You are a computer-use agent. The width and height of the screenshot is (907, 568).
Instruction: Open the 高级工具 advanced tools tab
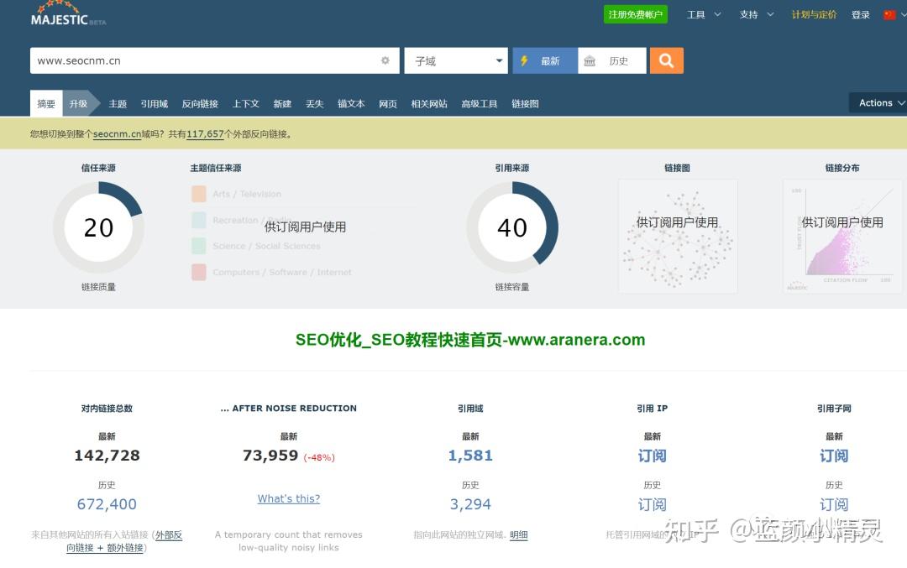coord(480,103)
